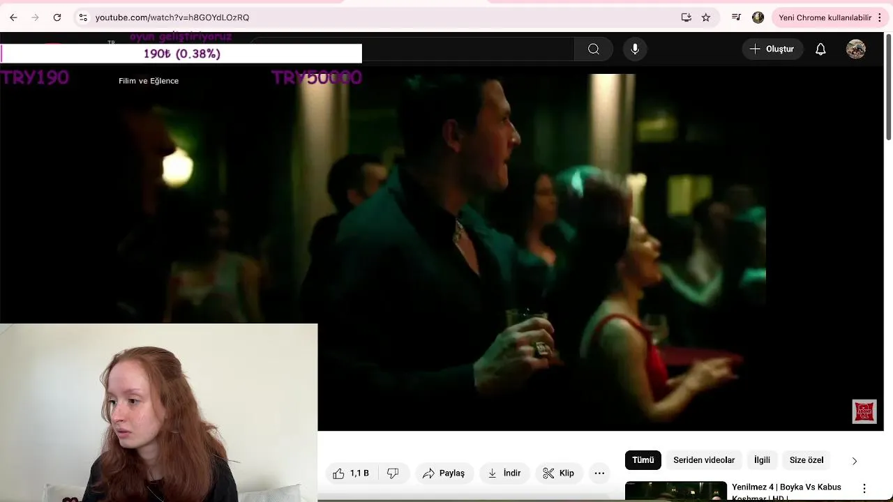Click the 190₺ (0.38%) donation goal bar

coord(181,54)
